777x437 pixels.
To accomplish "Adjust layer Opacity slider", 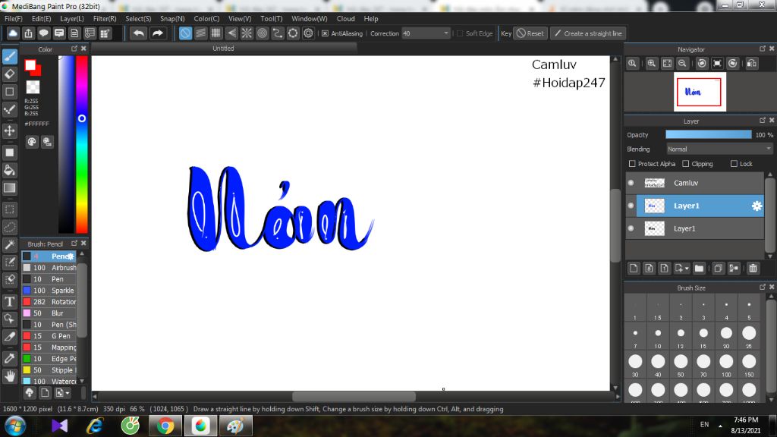I will tap(709, 135).
